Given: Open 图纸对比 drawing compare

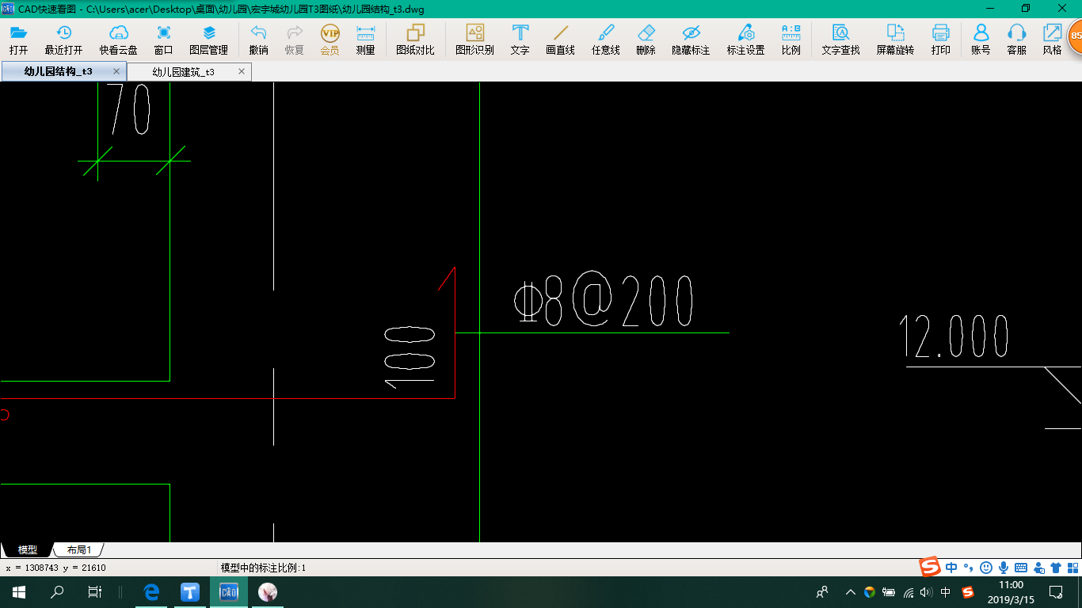Looking at the screenshot, I should pos(416,40).
